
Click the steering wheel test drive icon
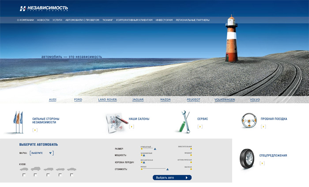tap(249, 120)
